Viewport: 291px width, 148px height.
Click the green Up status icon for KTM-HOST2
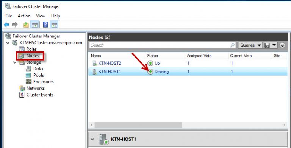[x=150, y=63]
